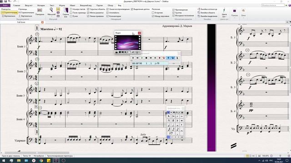Click the Redo arrow icon
The height and width of the screenshot is (163, 291).
pyautogui.click(x=15, y=1)
